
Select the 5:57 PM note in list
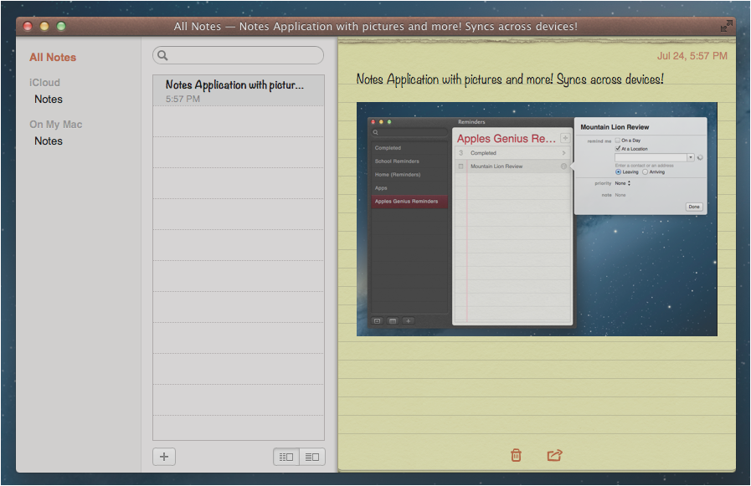tap(238, 91)
